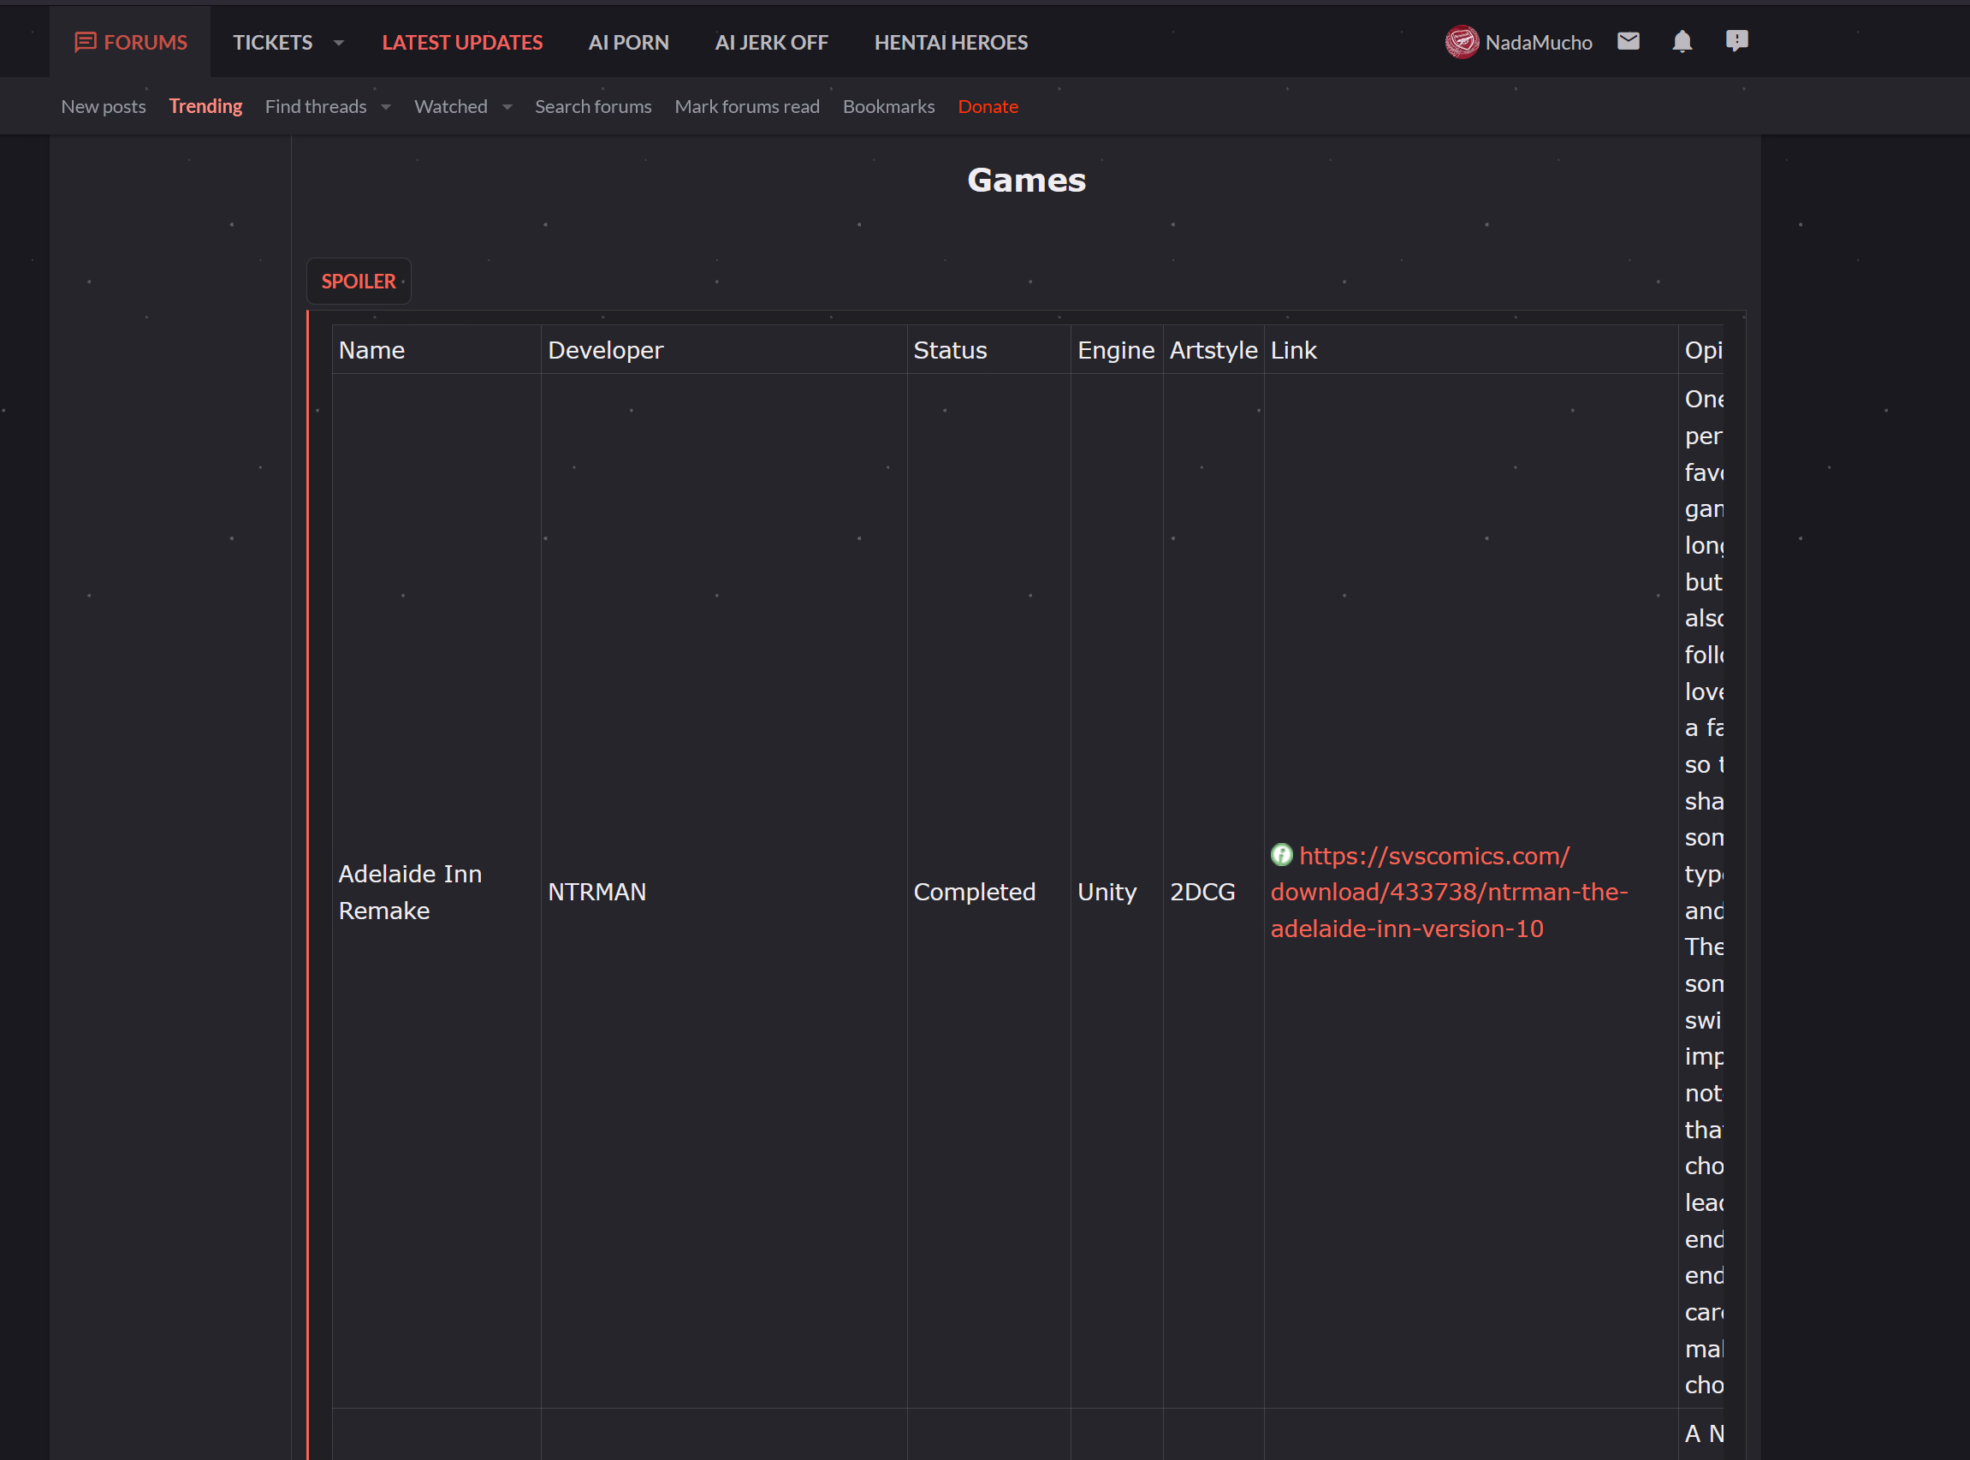Click Mark forums read
Screen dimensions: 1970x1460
(x=747, y=106)
